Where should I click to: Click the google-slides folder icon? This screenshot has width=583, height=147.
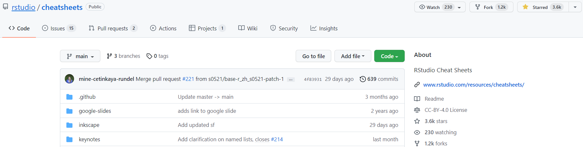(70, 111)
